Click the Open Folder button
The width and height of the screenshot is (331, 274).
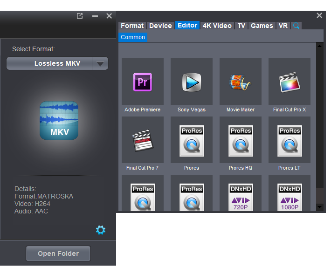click(x=58, y=253)
